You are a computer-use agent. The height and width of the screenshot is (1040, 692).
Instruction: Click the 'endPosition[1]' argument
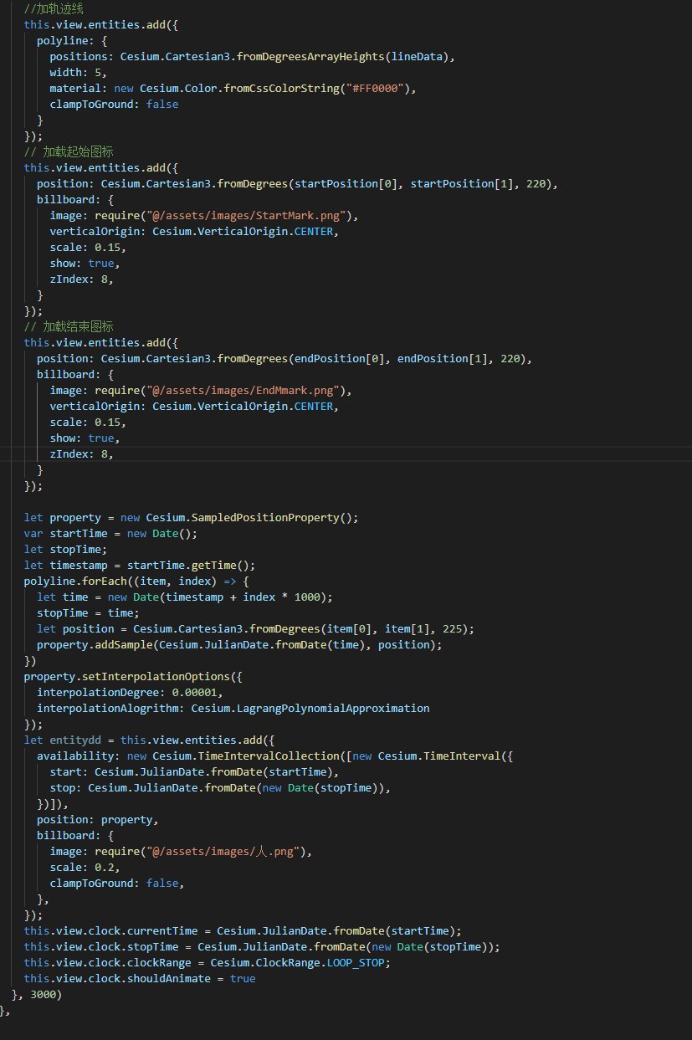[x=443, y=359]
